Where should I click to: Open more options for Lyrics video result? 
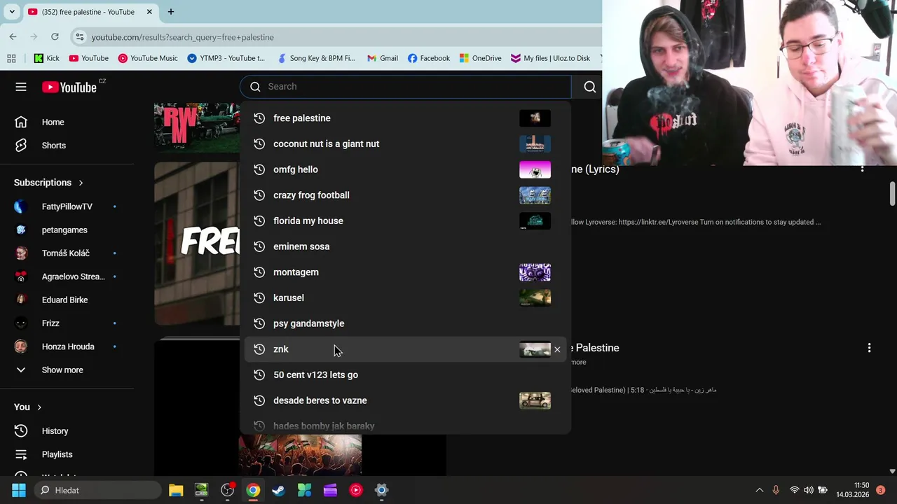click(x=862, y=169)
